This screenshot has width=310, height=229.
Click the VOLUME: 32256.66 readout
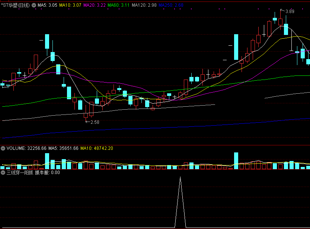click(x=26, y=148)
